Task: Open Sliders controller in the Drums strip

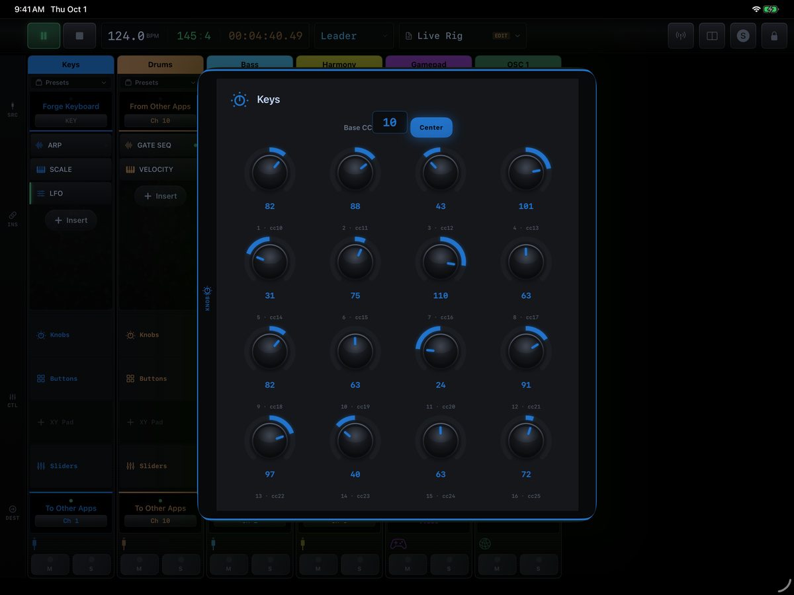Action: click(159, 466)
